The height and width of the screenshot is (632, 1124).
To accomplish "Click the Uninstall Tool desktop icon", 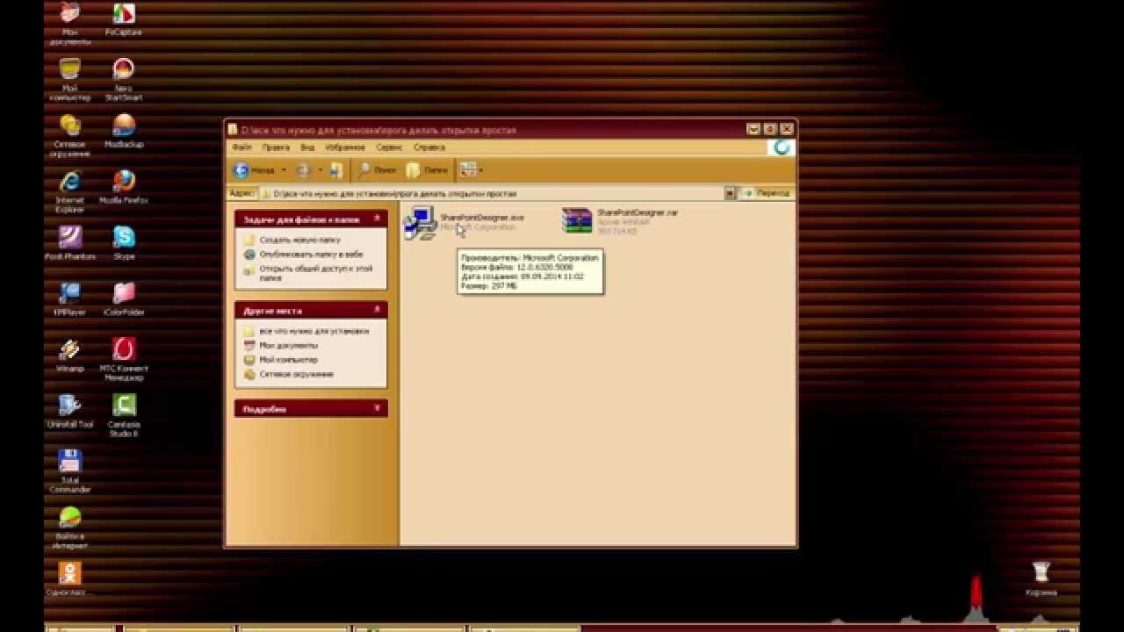I will tap(69, 412).
